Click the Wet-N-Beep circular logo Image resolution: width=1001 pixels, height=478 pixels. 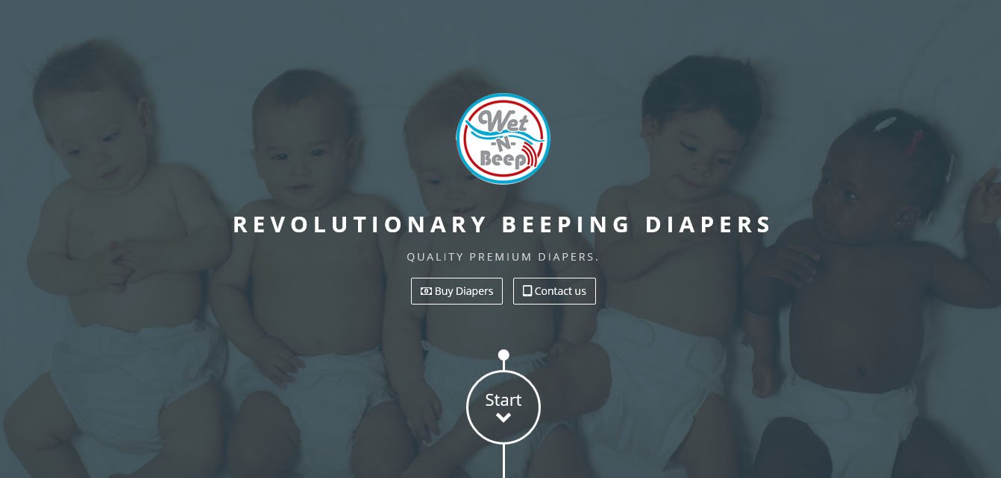click(503, 138)
